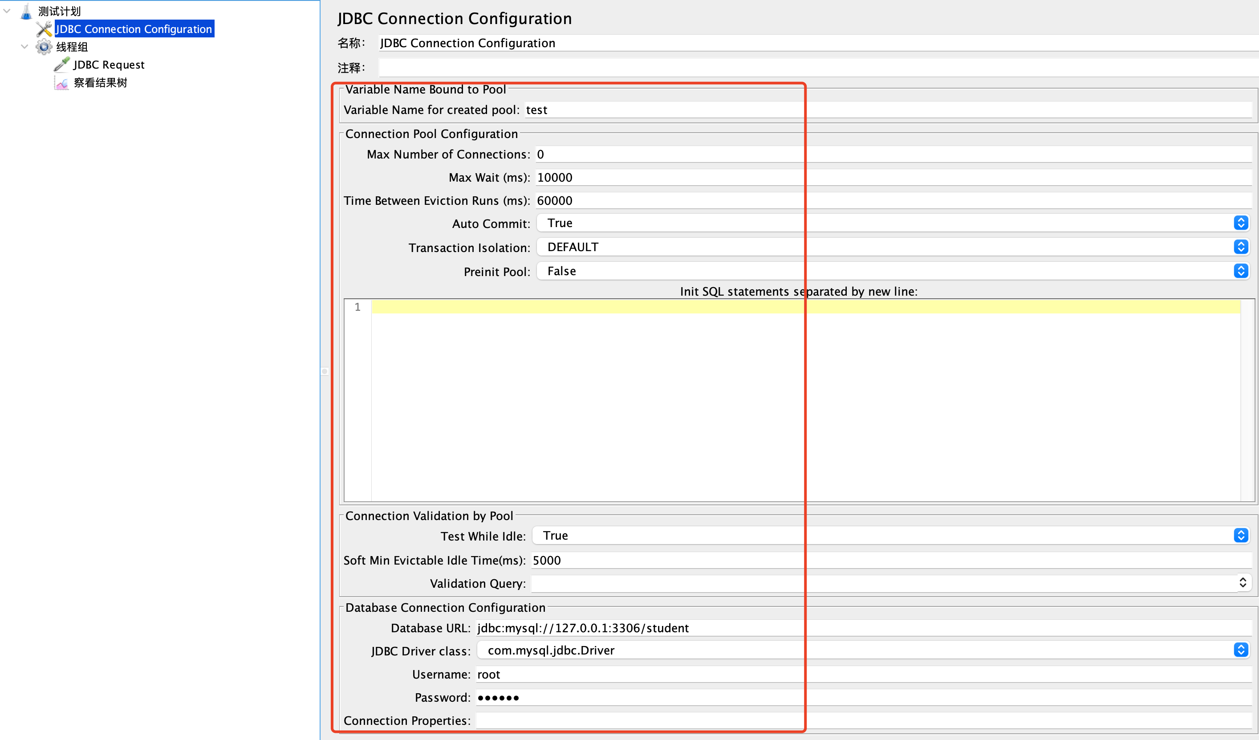
Task: Open the Test While Idle dropdown
Action: (x=1240, y=536)
